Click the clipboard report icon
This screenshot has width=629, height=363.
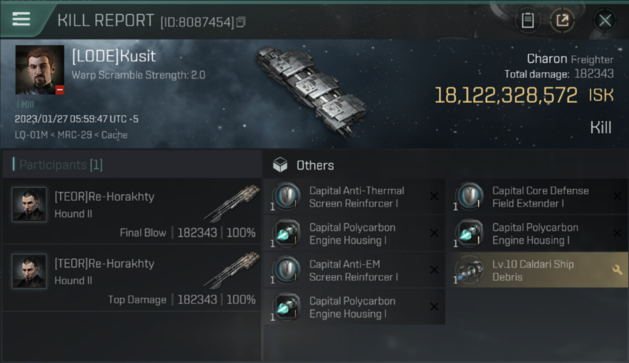[527, 20]
